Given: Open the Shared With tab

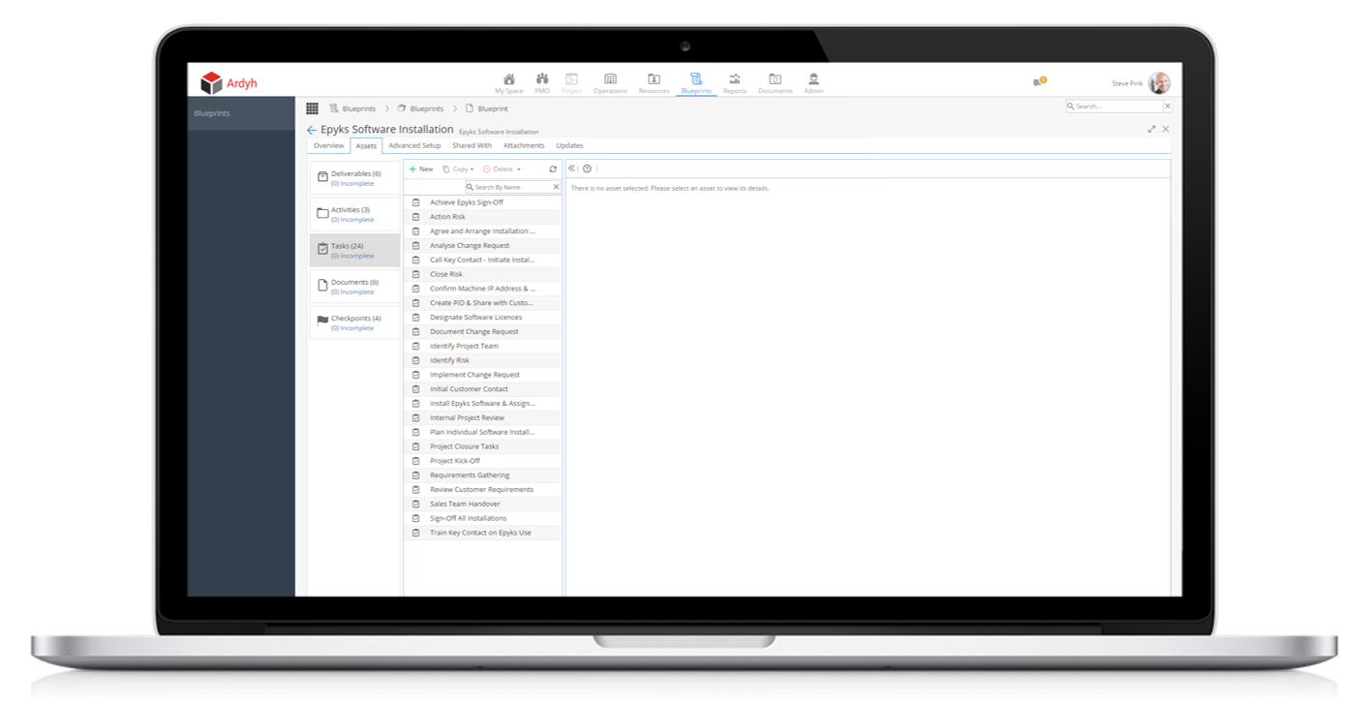Looking at the screenshot, I should [x=472, y=145].
